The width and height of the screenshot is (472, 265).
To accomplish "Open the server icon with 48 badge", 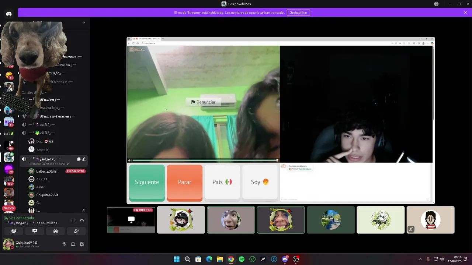I will (x=8, y=146).
